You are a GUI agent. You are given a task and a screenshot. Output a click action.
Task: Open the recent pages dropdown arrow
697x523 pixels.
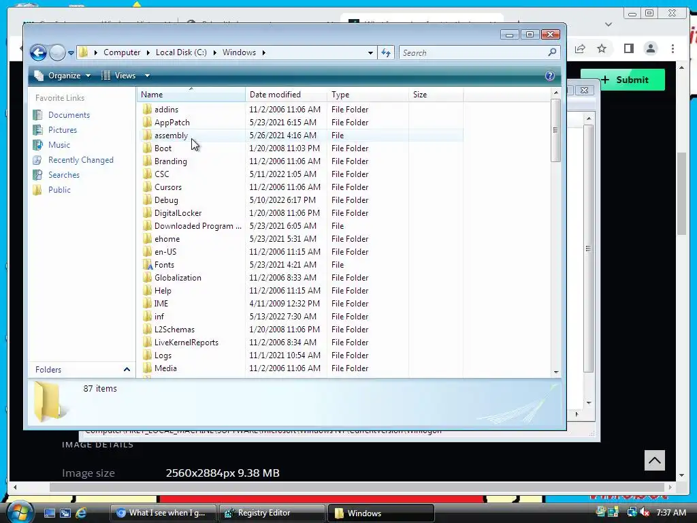(71, 53)
